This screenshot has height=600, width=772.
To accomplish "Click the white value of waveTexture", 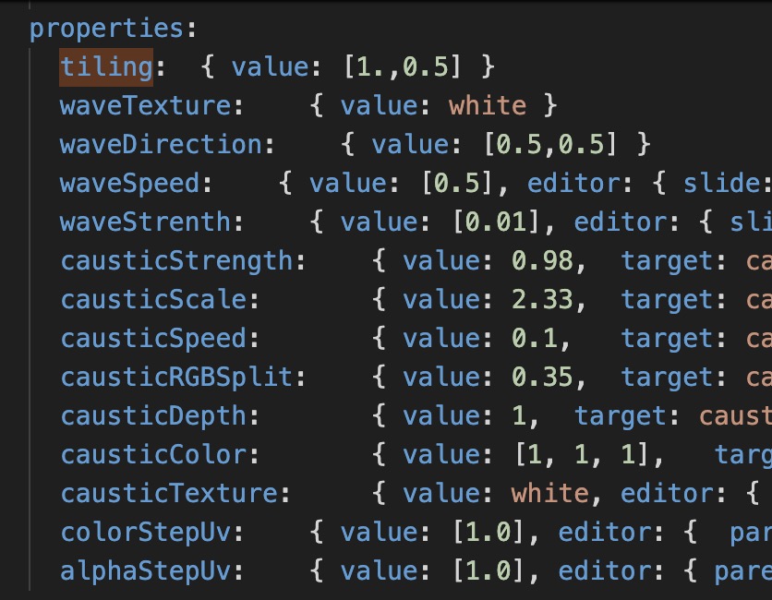I will pos(488,106).
